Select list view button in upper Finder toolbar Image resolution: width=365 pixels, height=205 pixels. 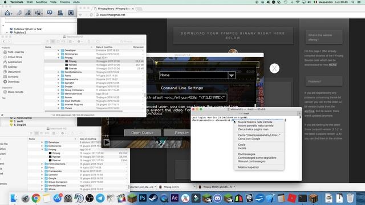53,42
